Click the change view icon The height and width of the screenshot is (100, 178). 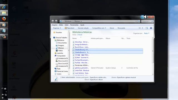click(140, 28)
